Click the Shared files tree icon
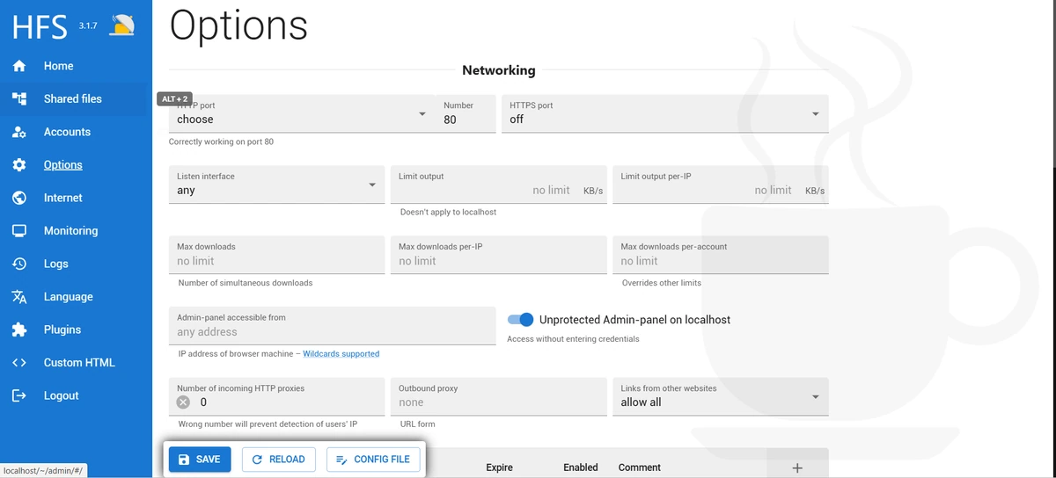 (19, 98)
